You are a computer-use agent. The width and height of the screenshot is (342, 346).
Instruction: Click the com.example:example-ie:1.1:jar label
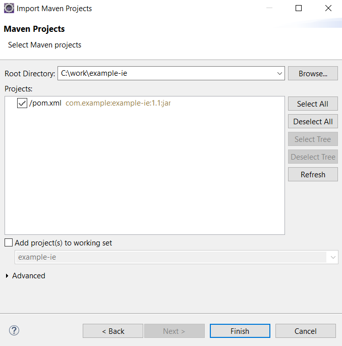coord(118,103)
